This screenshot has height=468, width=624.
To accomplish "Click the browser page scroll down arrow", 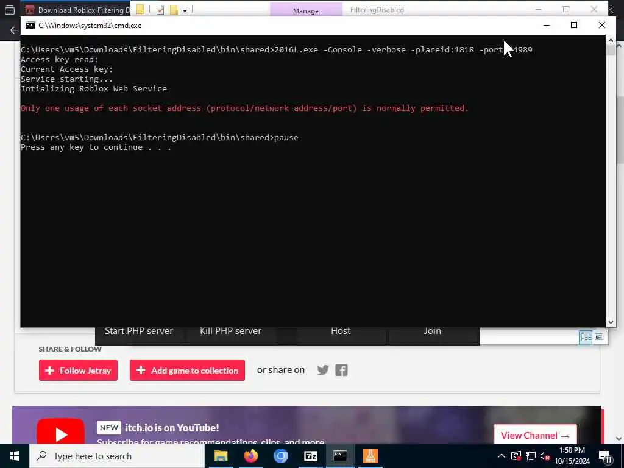I will [619, 439].
